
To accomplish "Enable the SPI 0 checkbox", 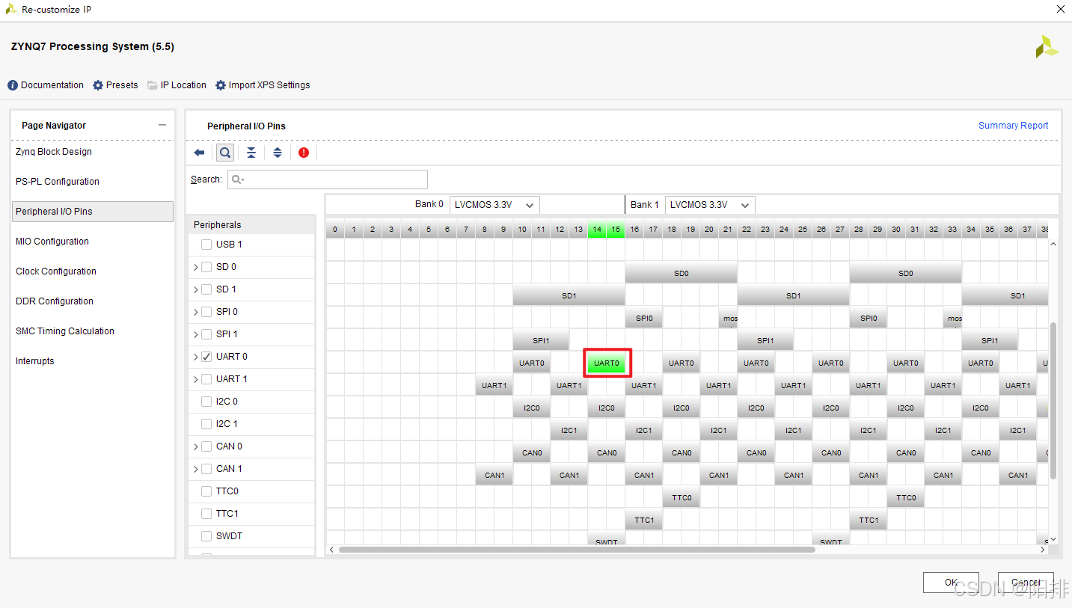I will 206,312.
